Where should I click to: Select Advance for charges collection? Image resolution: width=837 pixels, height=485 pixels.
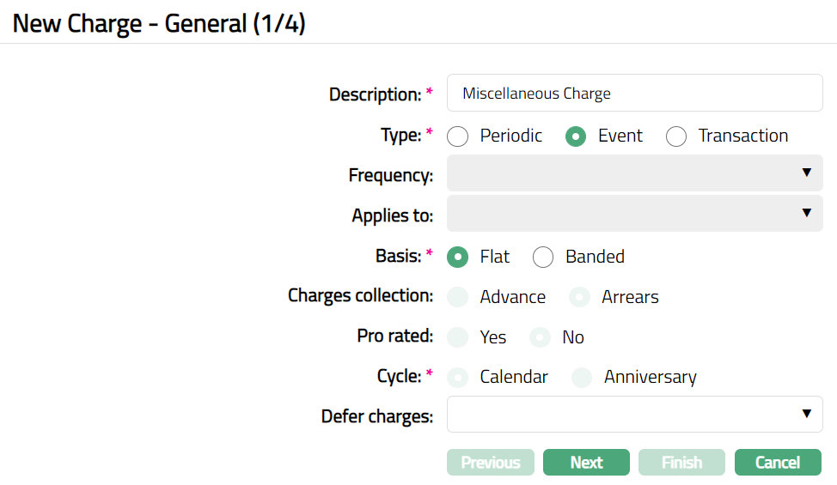[458, 297]
